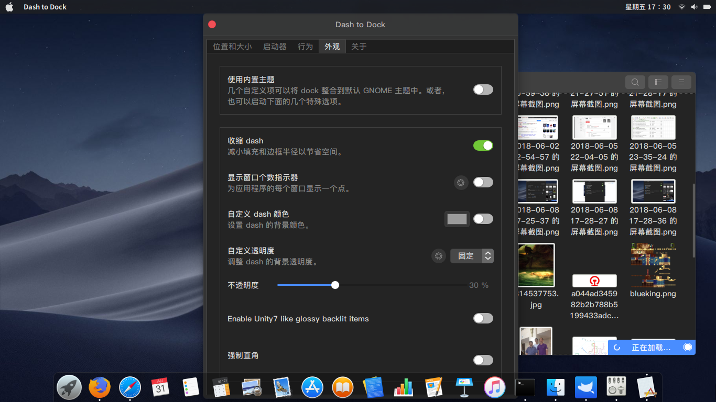Open the Apple menu in the menu bar
Screen dimensions: 716x402
(9, 7)
